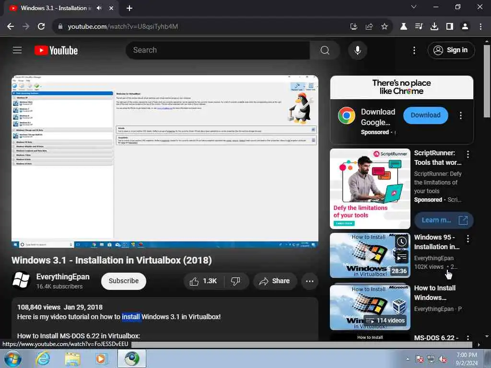Screen dimensions: 491x368
Task: Click the Download button in Chrome ad
Action: click(x=426, y=115)
